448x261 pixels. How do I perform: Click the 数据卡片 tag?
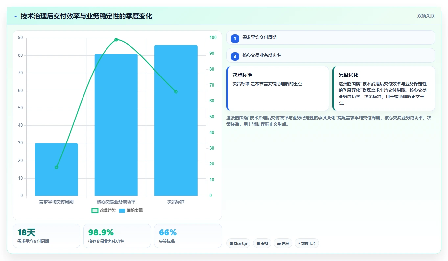pyautogui.click(x=307, y=243)
